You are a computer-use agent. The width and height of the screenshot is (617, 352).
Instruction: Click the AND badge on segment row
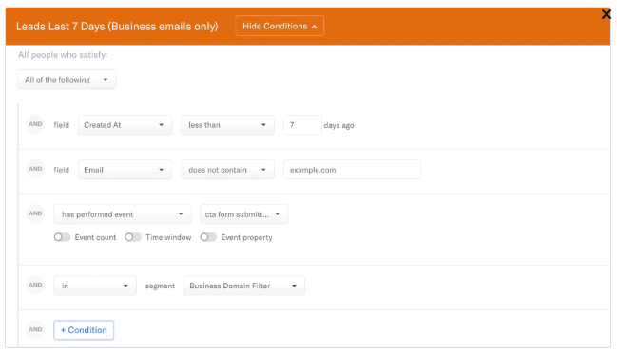pos(35,285)
